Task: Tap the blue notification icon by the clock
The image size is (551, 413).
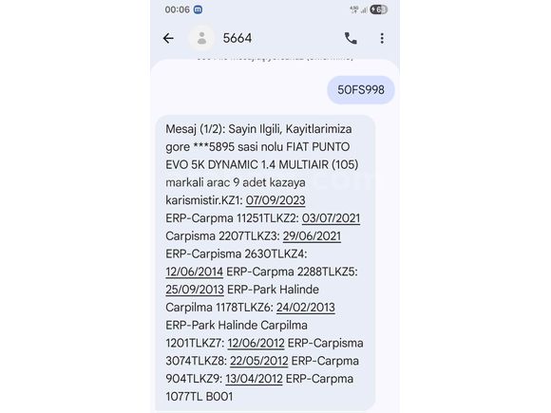Action: pos(198,9)
